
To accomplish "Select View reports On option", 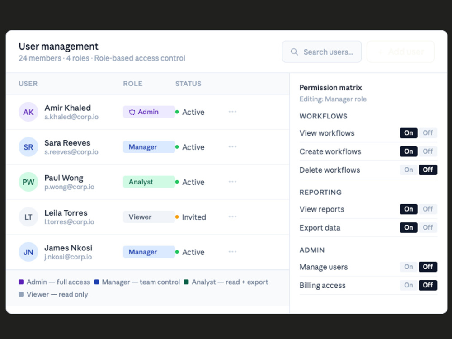I will tap(409, 209).
